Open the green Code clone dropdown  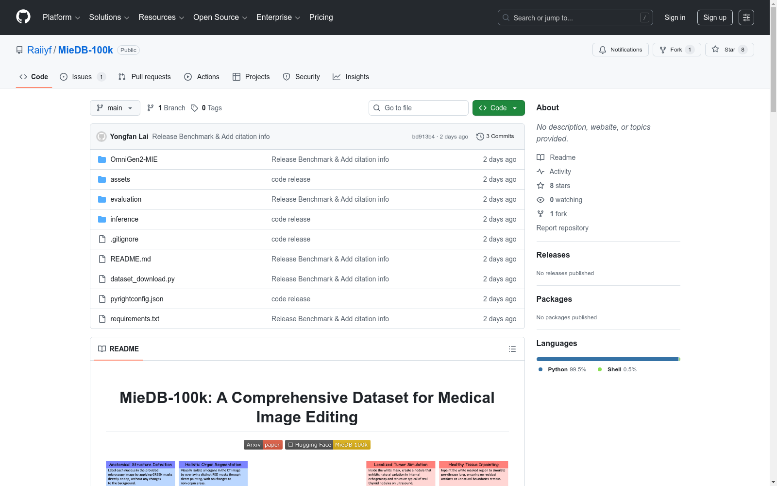coord(498,108)
